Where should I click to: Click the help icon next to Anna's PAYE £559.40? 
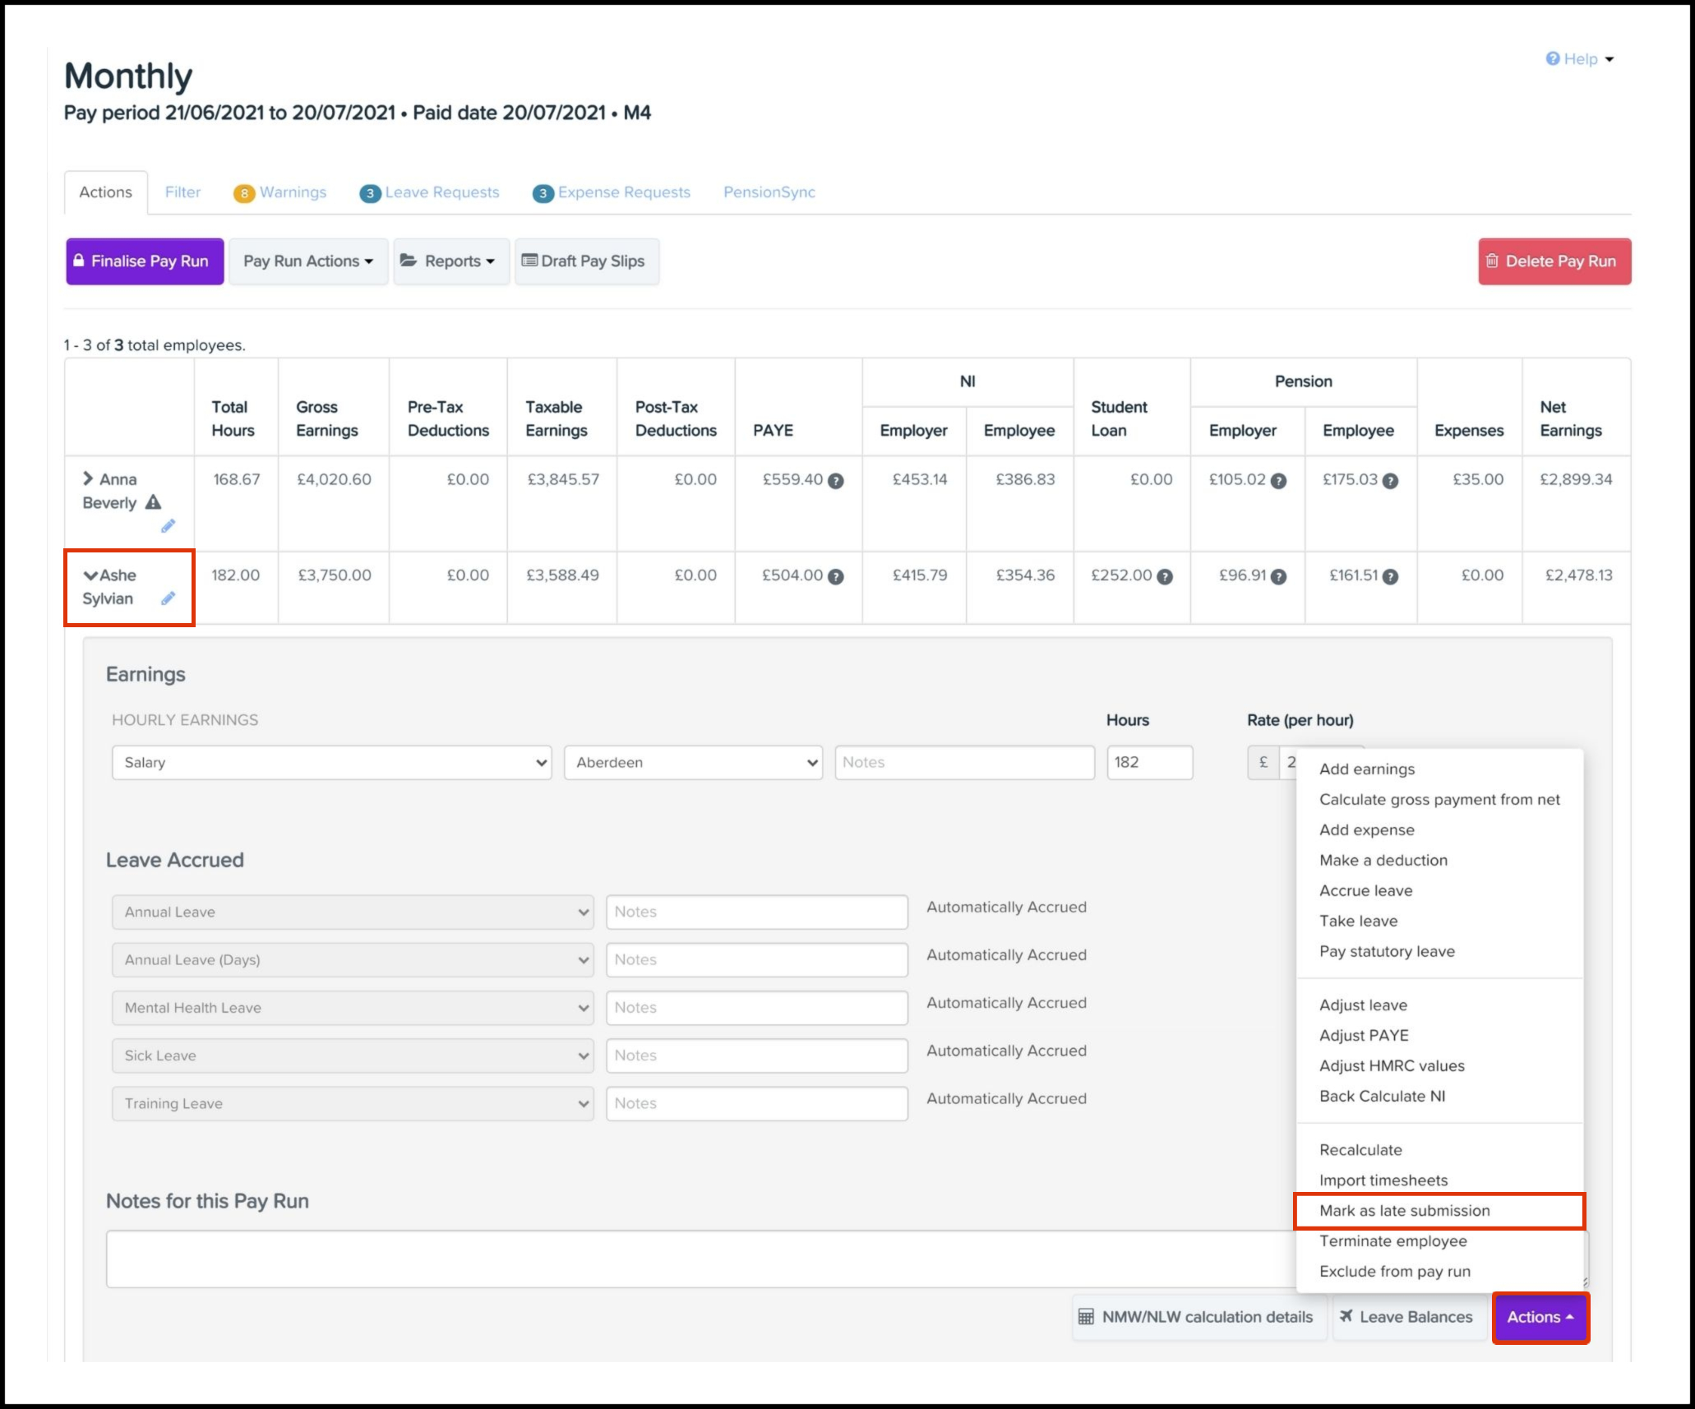point(835,481)
